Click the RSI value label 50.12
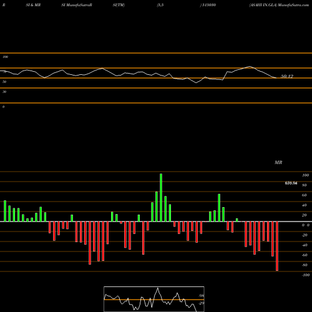Image resolution: width=312 pixels, height=312 pixels. click(287, 76)
